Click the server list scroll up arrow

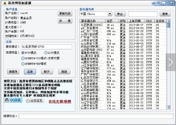pos(168,21)
